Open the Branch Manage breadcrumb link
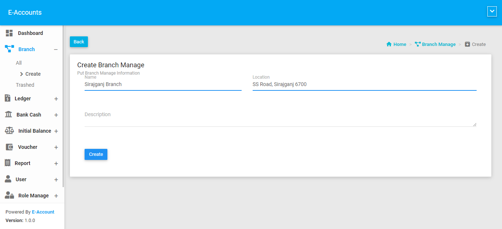 [438, 44]
